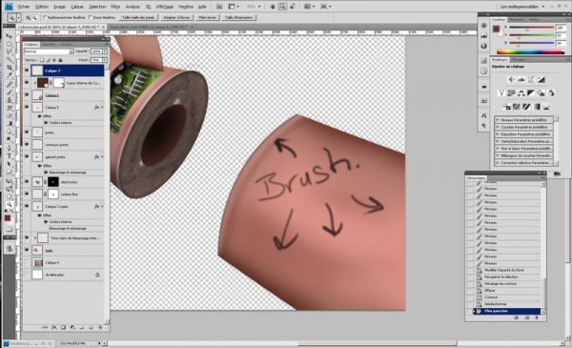The height and width of the screenshot is (348, 572).
Task: Switch to the Couches tab
Action: pyautogui.click(x=49, y=44)
